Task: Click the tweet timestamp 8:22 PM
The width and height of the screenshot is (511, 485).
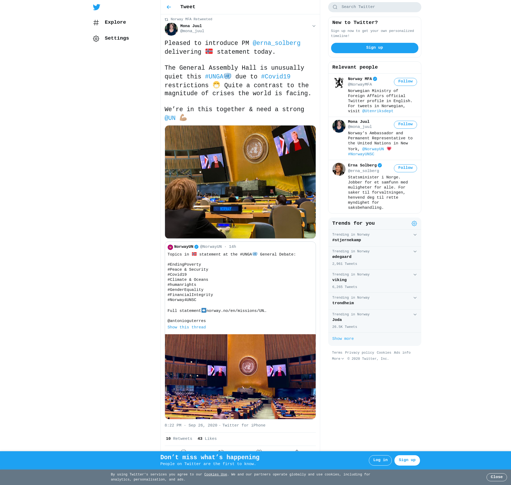Action: tap(191, 425)
